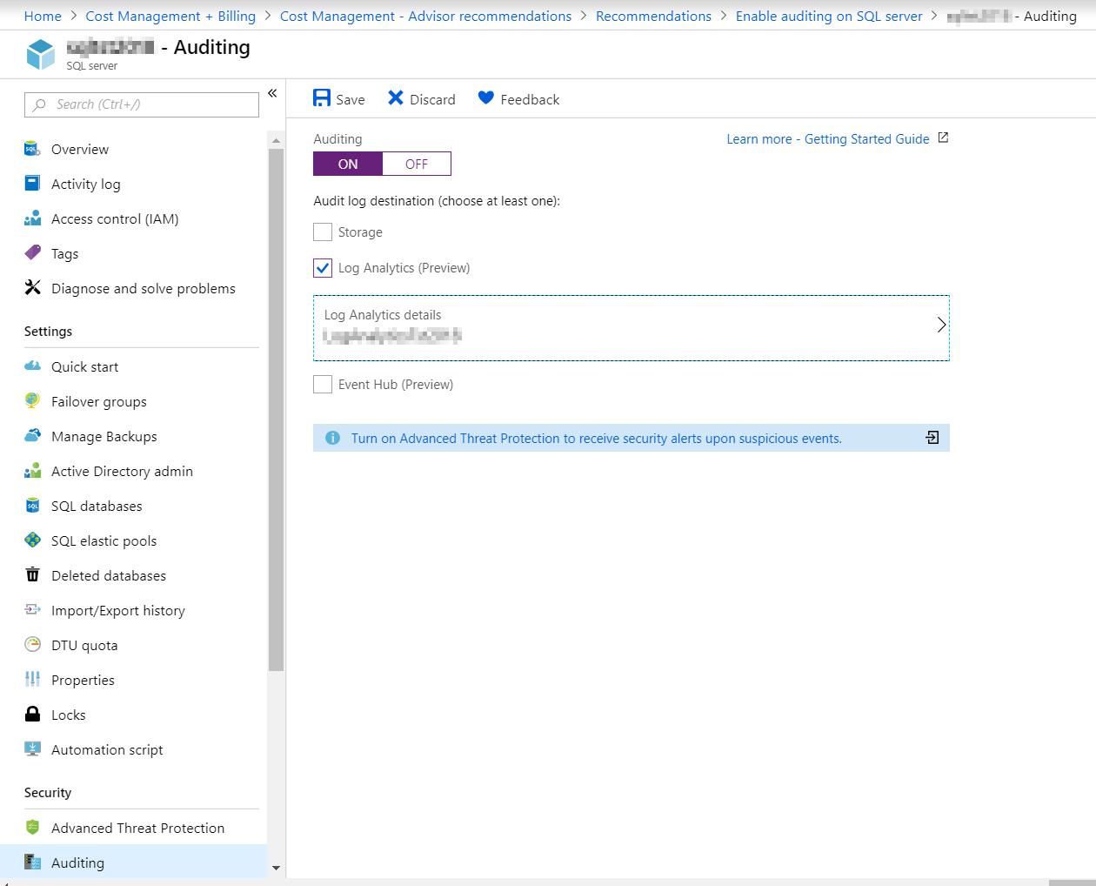Open the Log Analytics details panel
This screenshot has width=1096, height=886.
coord(632,327)
